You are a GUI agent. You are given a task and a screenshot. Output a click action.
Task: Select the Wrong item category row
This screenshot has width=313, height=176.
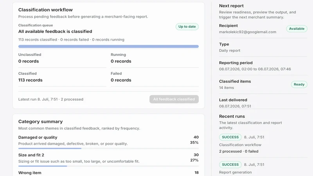108,173
